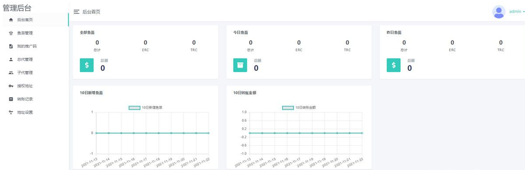525x170 pixels.
Task: Click the archive box icon in the 今日鱼苗 card
Action: pyautogui.click(x=240, y=65)
